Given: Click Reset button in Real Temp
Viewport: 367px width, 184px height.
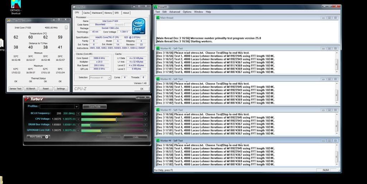Looking at the screenshot, I should coord(46,89).
